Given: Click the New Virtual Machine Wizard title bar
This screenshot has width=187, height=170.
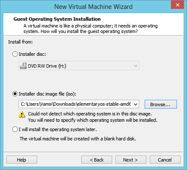Looking at the screenshot, I should tap(93, 7).
